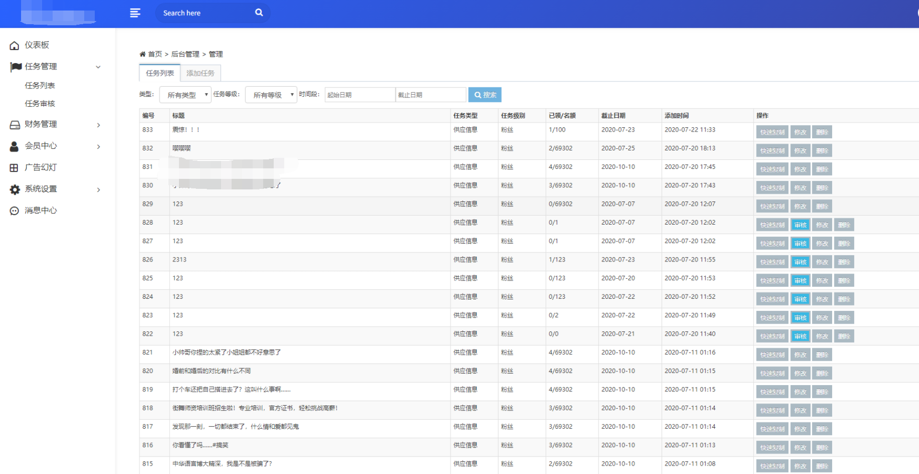This screenshot has width=919, height=474.
Task: Click 删除 button for task 833
Action: tap(822, 133)
